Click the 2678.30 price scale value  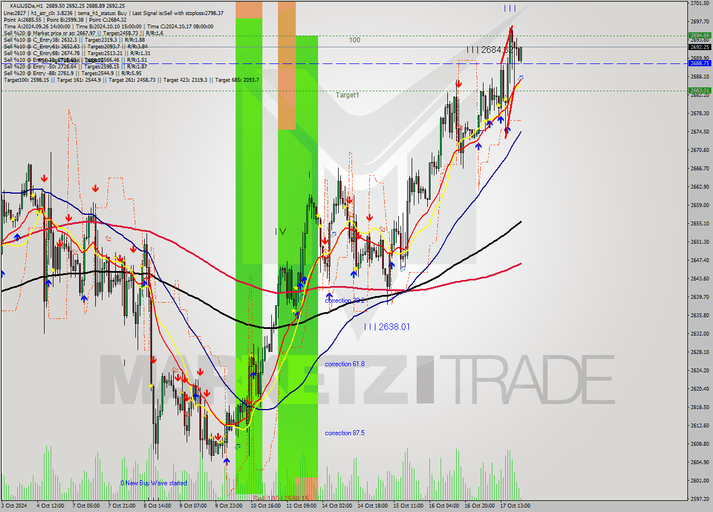(699, 113)
